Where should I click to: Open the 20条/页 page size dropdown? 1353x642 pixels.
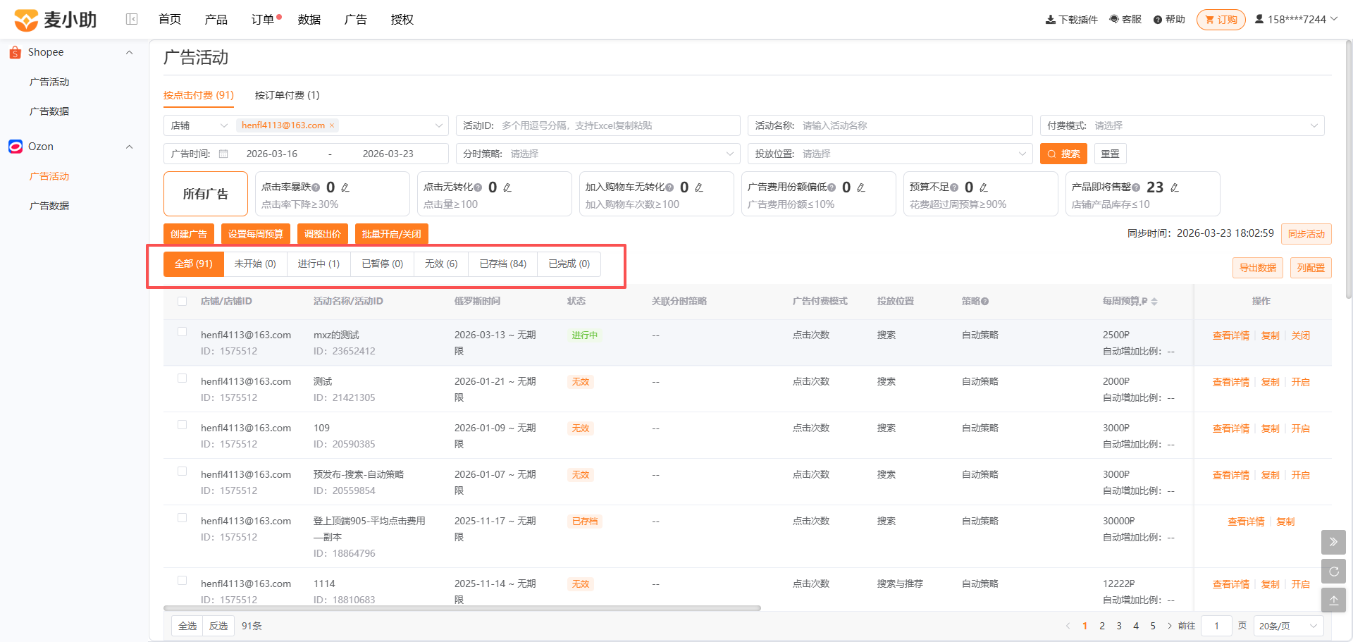[x=1289, y=626]
